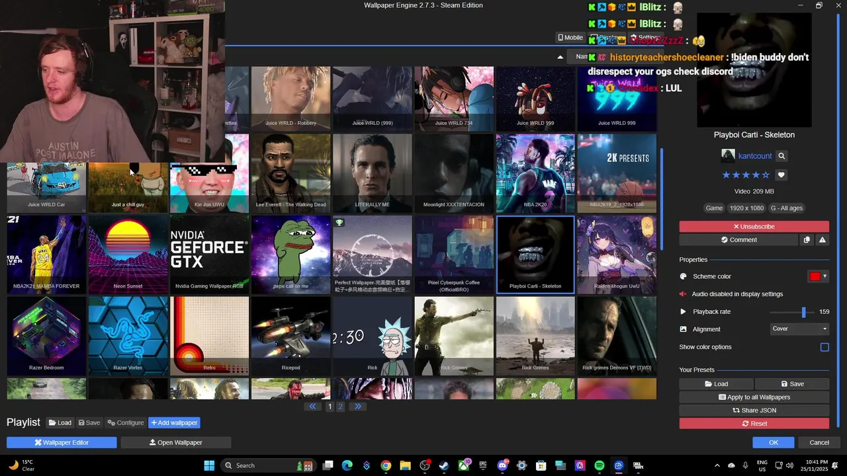847x476 pixels.
Task: Select the LITERALLY ME wallpaper
Action: 373,173
